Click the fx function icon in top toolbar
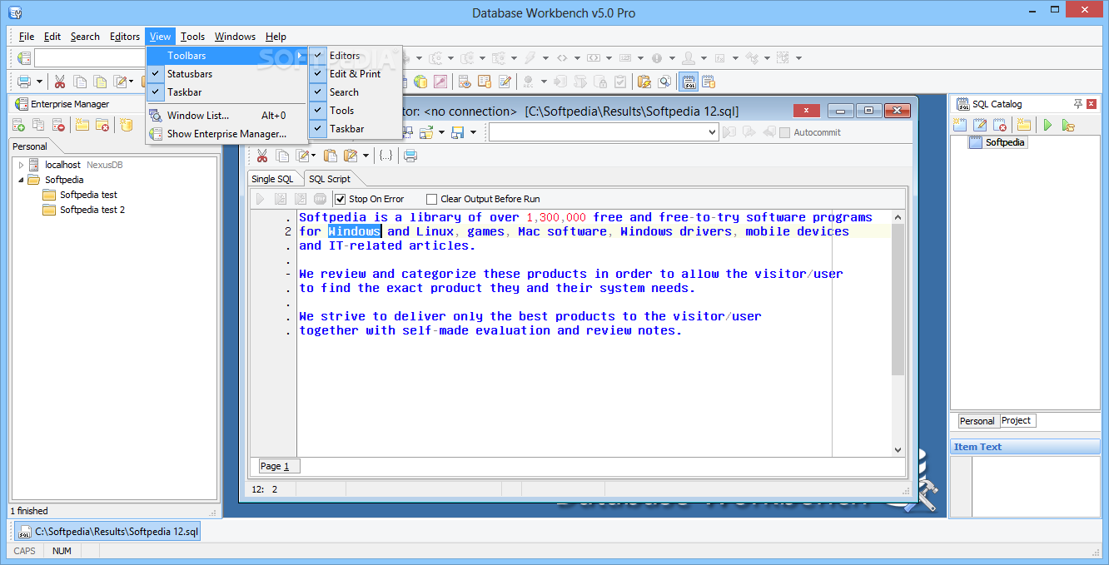This screenshot has height=565, width=1109. point(719,58)
